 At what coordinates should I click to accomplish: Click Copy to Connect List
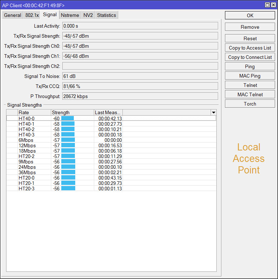click(250, 57)
